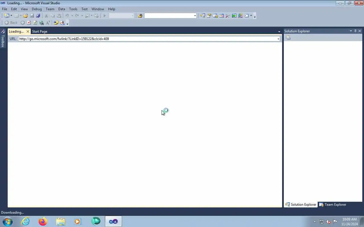Open the Undo history dropdown arrow
The width and height of the screenshot is (364, 227).
72,16
